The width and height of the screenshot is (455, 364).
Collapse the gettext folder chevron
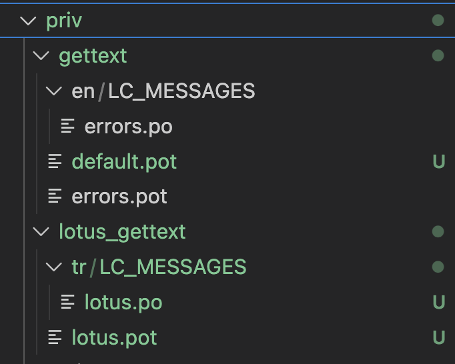[41, 56]
